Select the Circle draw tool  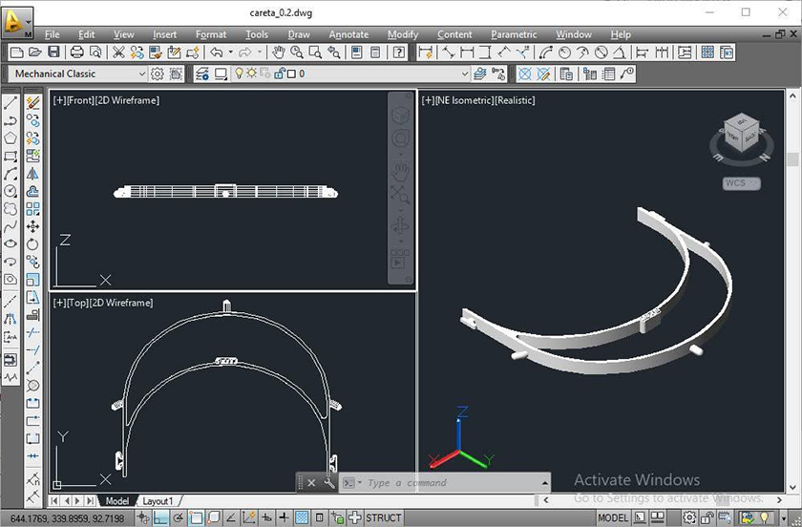tap(11, 191)
